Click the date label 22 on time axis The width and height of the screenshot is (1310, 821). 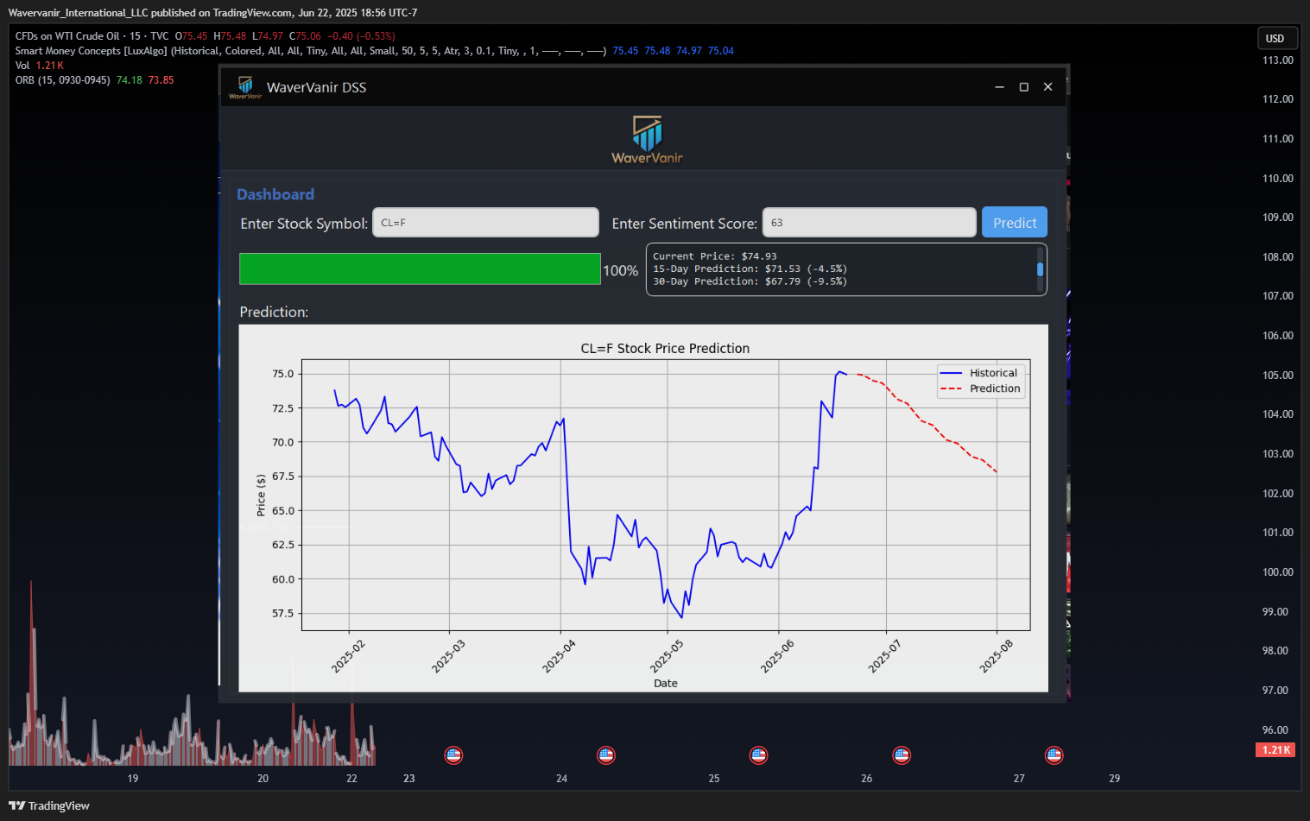pos(351,779)
